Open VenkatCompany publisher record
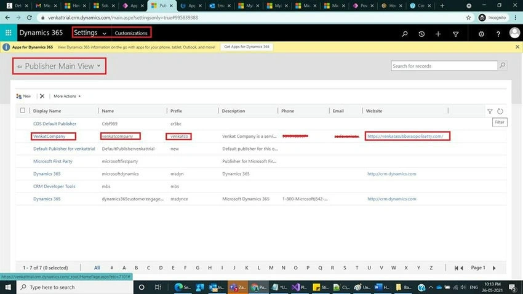 49,136
